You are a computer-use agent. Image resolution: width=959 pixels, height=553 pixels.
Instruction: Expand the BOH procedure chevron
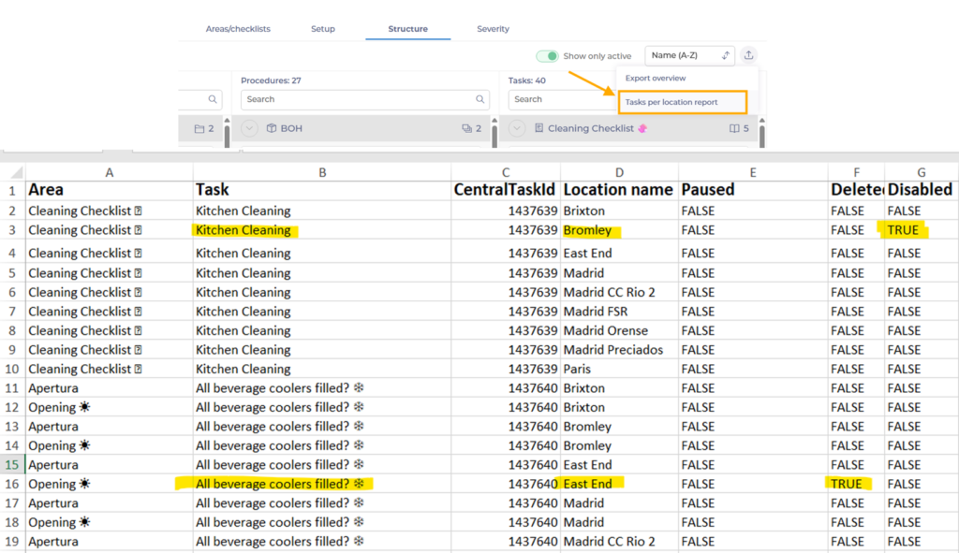[250, 128]
